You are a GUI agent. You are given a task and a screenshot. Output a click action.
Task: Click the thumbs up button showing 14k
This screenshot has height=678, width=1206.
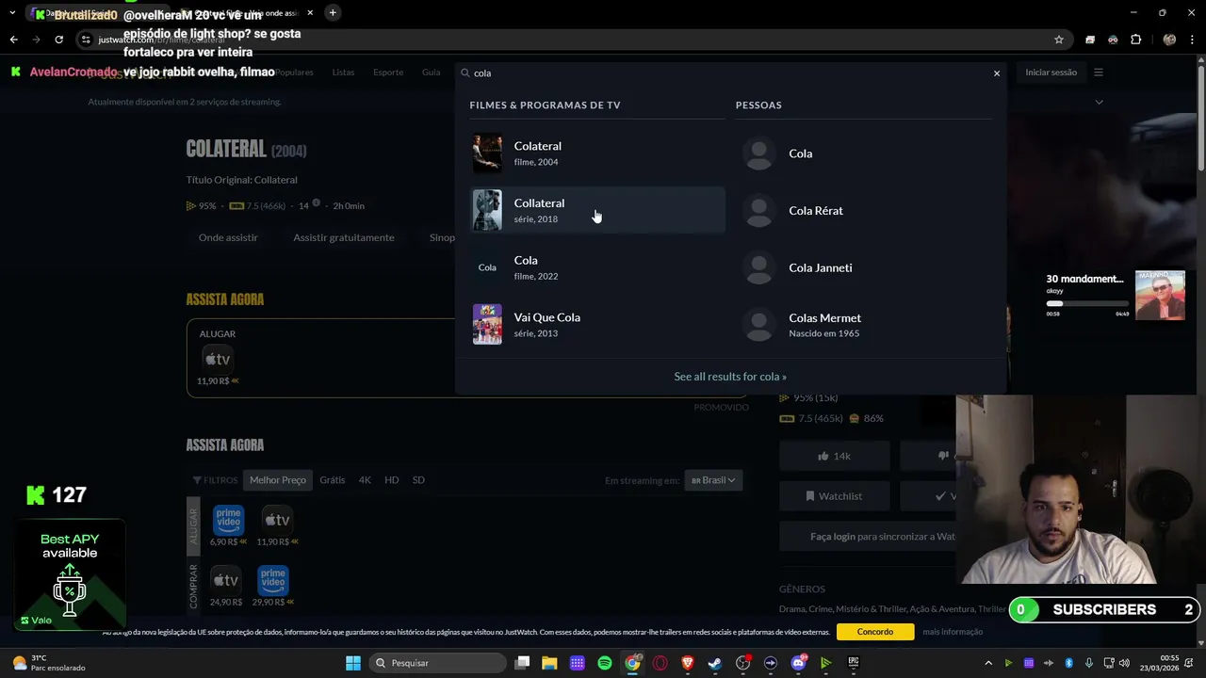click(x=835, y=456)
